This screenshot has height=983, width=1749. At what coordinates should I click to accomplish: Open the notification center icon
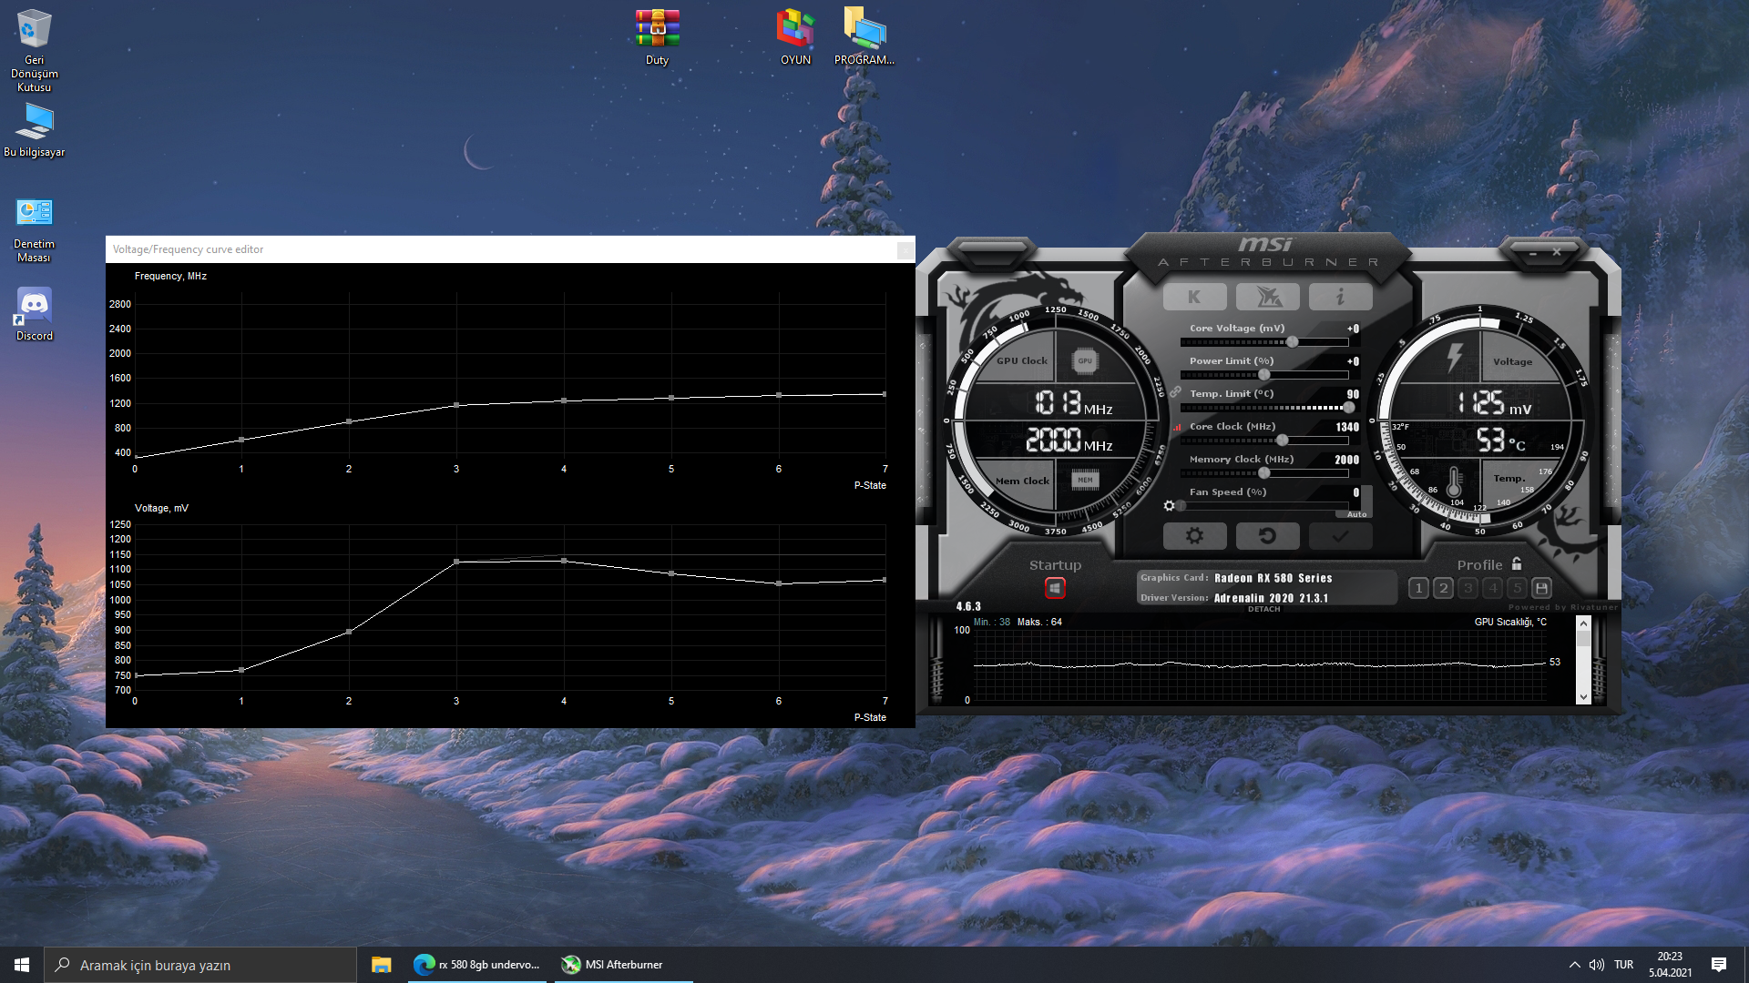tap(1719, 965)
